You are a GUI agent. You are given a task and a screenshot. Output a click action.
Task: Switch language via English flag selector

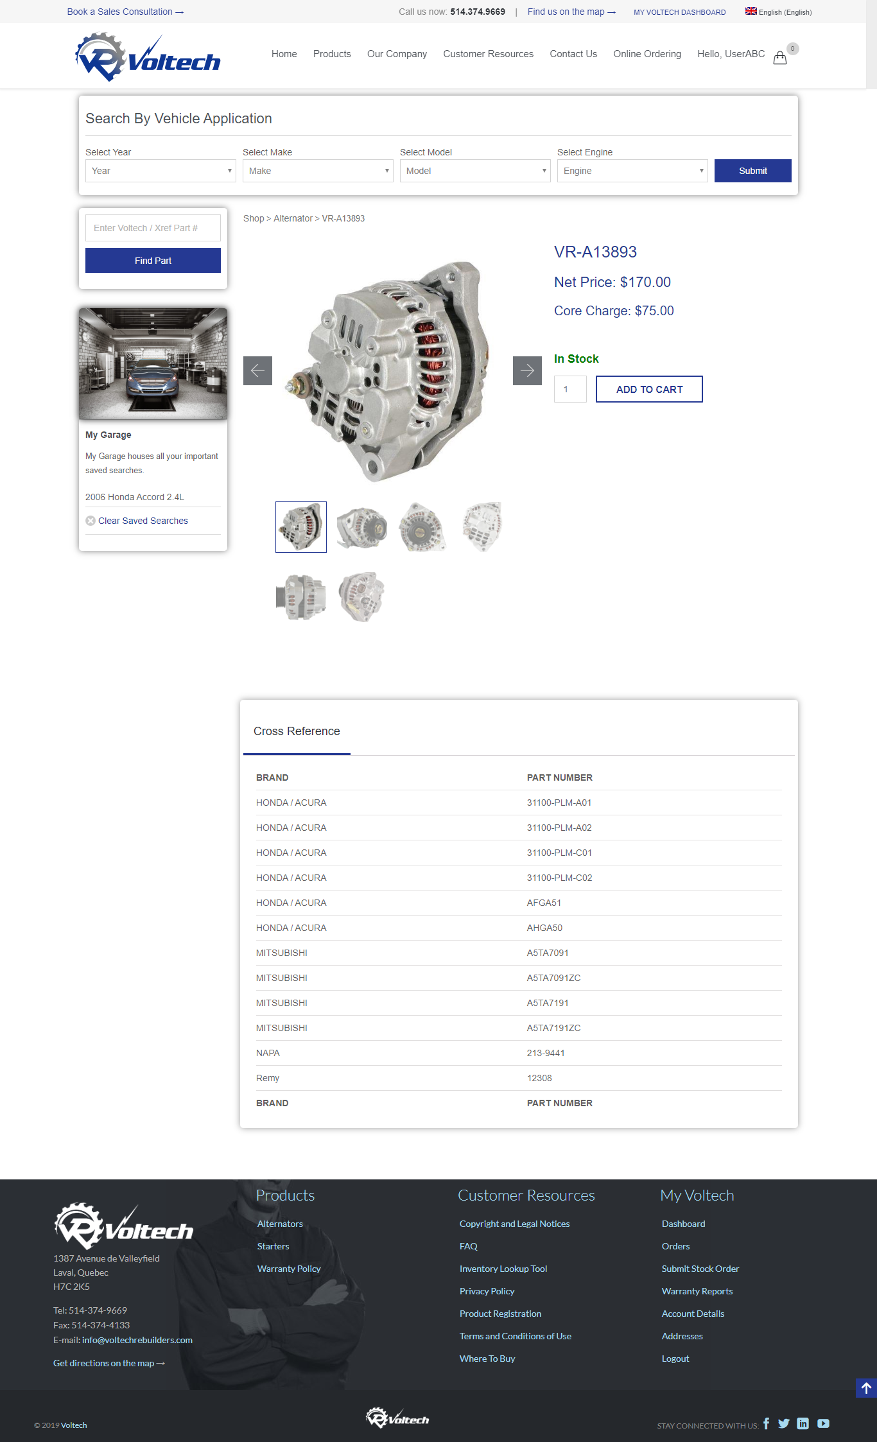point(778,12)
